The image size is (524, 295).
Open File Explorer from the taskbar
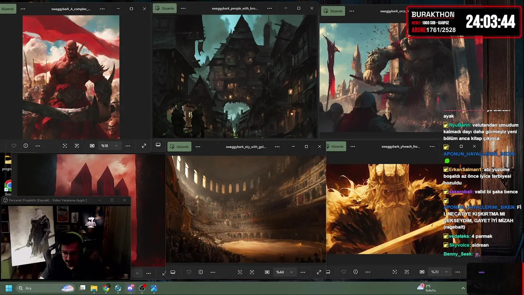click(94, 288)
